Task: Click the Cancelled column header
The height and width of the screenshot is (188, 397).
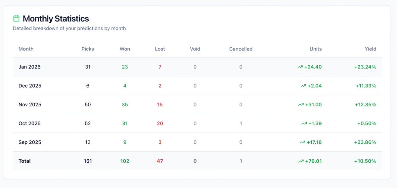Action: [x=241, y=49]
